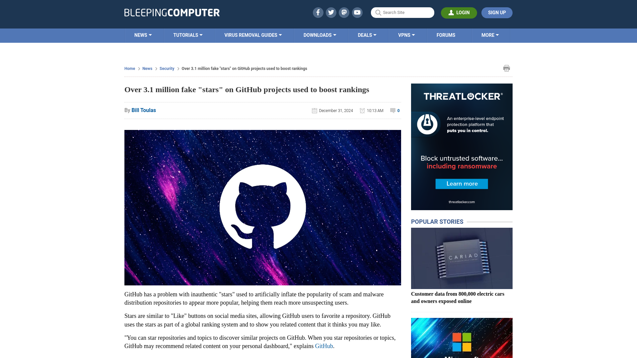Click the SIGN UP button
The width and height of the screenshot is (637, 358).
click(x=497, y=13)
